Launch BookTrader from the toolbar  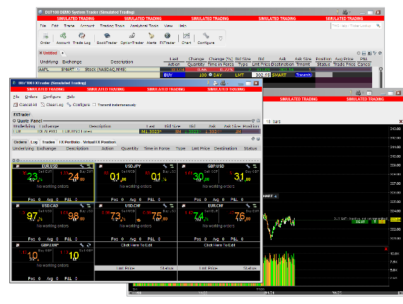(x=107, y=38)
